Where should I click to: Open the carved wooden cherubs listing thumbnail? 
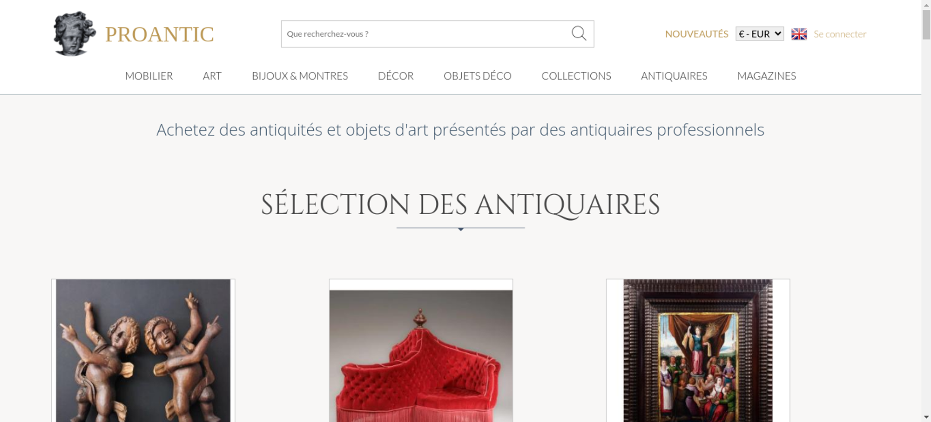(x=143, y=350)
